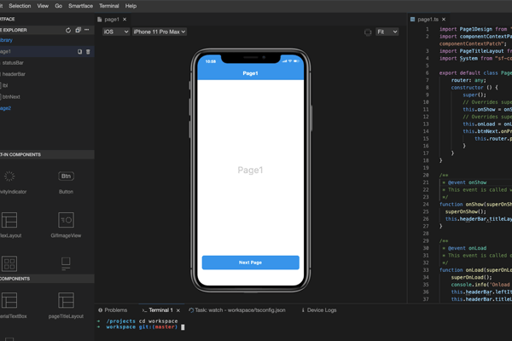Open the Smartface menu
Screen dimensions: 512x341
tap(80, 6)
